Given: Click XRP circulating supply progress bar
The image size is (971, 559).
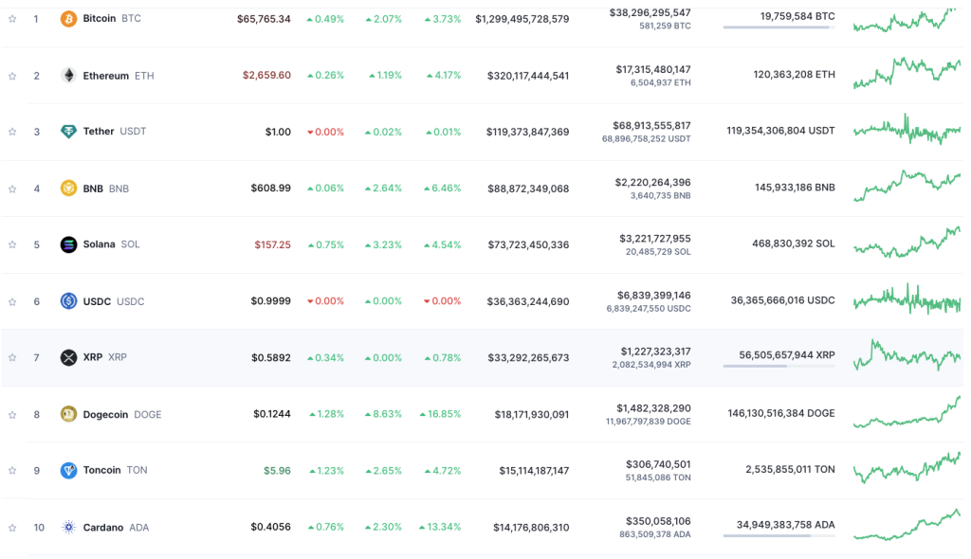Looking at the screenshot, I should point(779,367).
